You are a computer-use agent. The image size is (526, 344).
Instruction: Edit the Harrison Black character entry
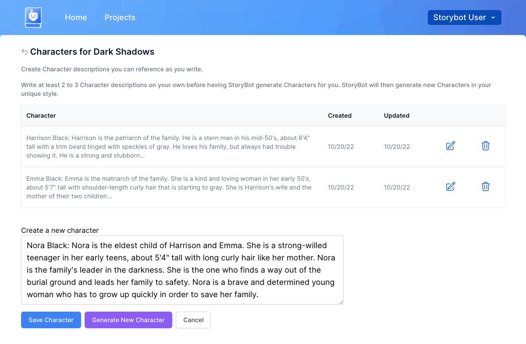[451, 146]
